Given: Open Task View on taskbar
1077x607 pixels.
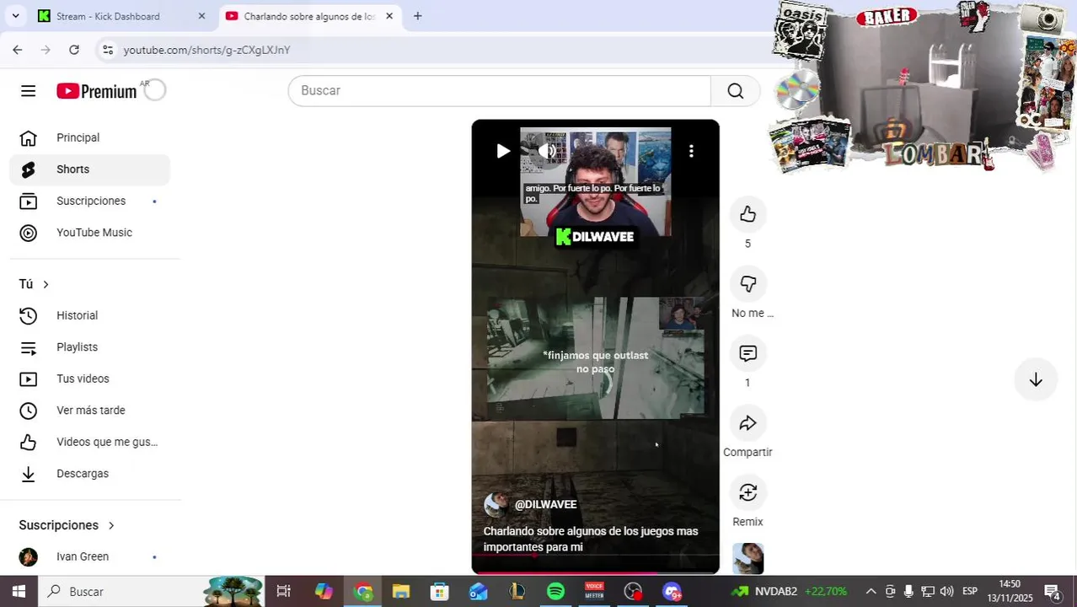Looking at the screenshot, I should pos(284,592).
